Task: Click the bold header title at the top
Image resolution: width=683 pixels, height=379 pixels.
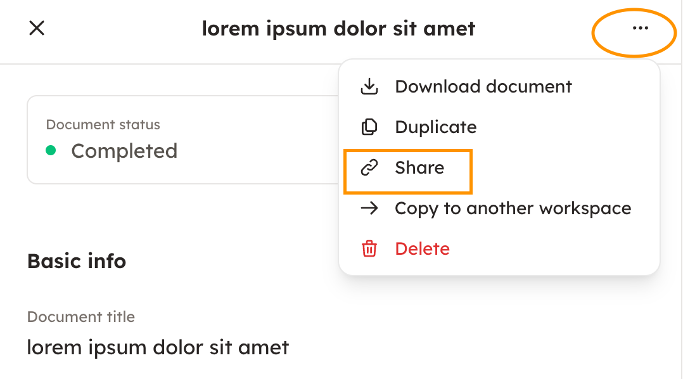Action: click(x=338, y=29)
